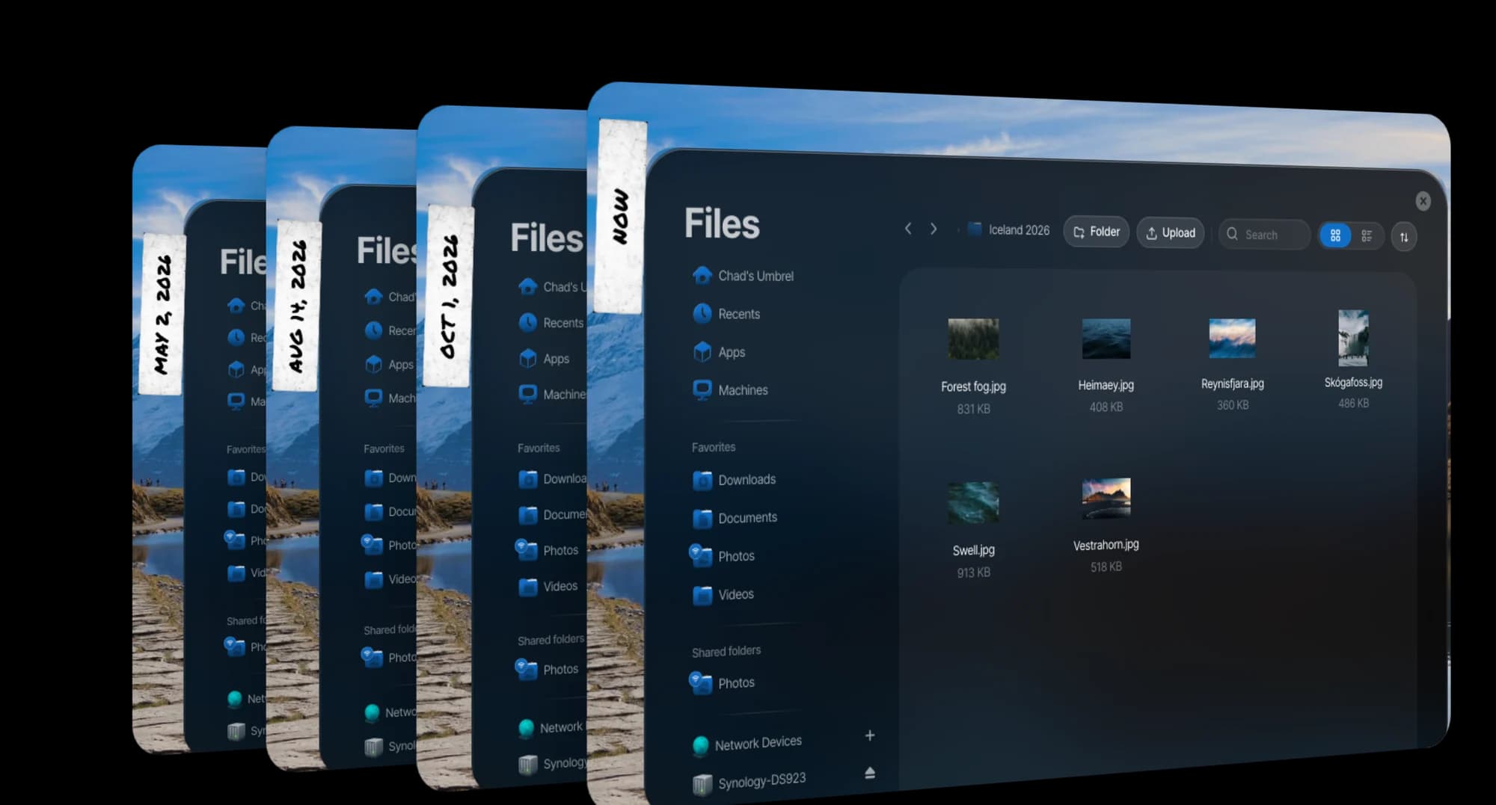This screenshot has width=1496, height=805.
Task: Click the Umbrel home icon in the May 2, 2026 window
Action: click(x=236, y=305)
